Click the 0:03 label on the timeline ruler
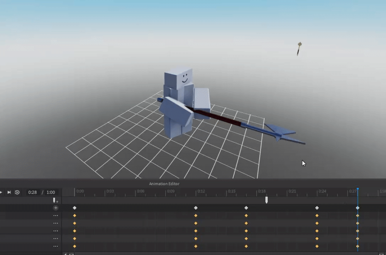 click(x=110, y=191)
